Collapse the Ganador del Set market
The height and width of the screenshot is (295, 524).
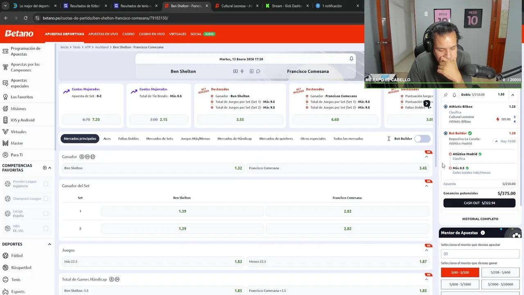pyautogui.click(x=426, y=186)
